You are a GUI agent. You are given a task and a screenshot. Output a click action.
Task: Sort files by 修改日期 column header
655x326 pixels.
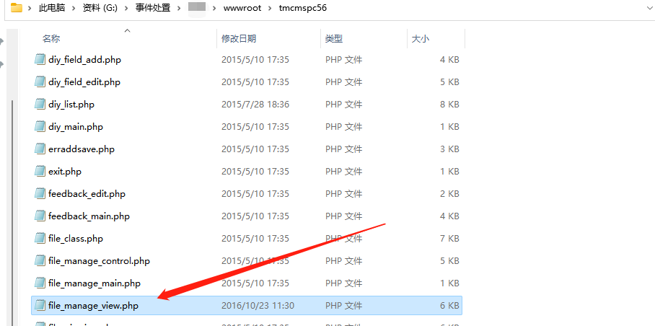coord(239,38)
